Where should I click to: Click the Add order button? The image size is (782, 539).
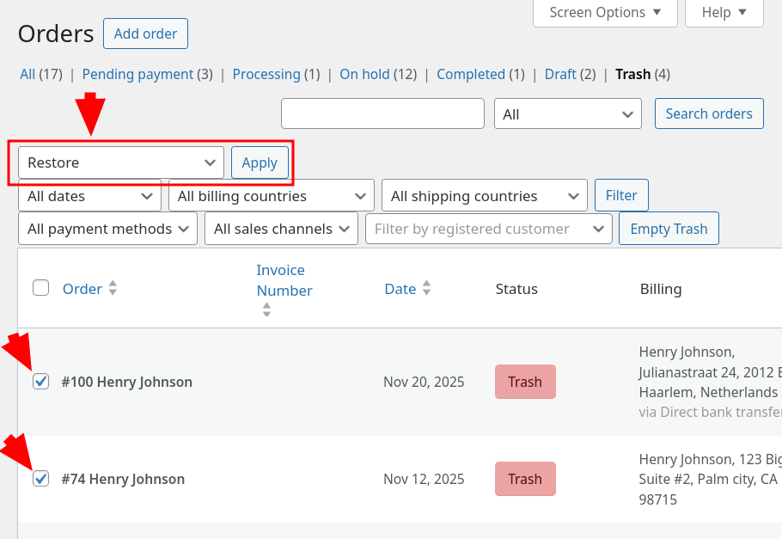pos(145,34)
